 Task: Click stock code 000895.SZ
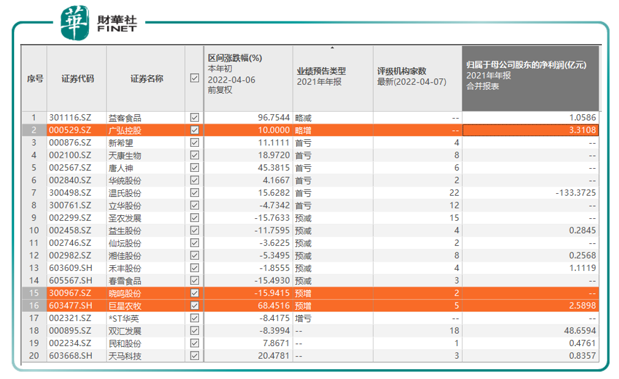tap(70, 331)
